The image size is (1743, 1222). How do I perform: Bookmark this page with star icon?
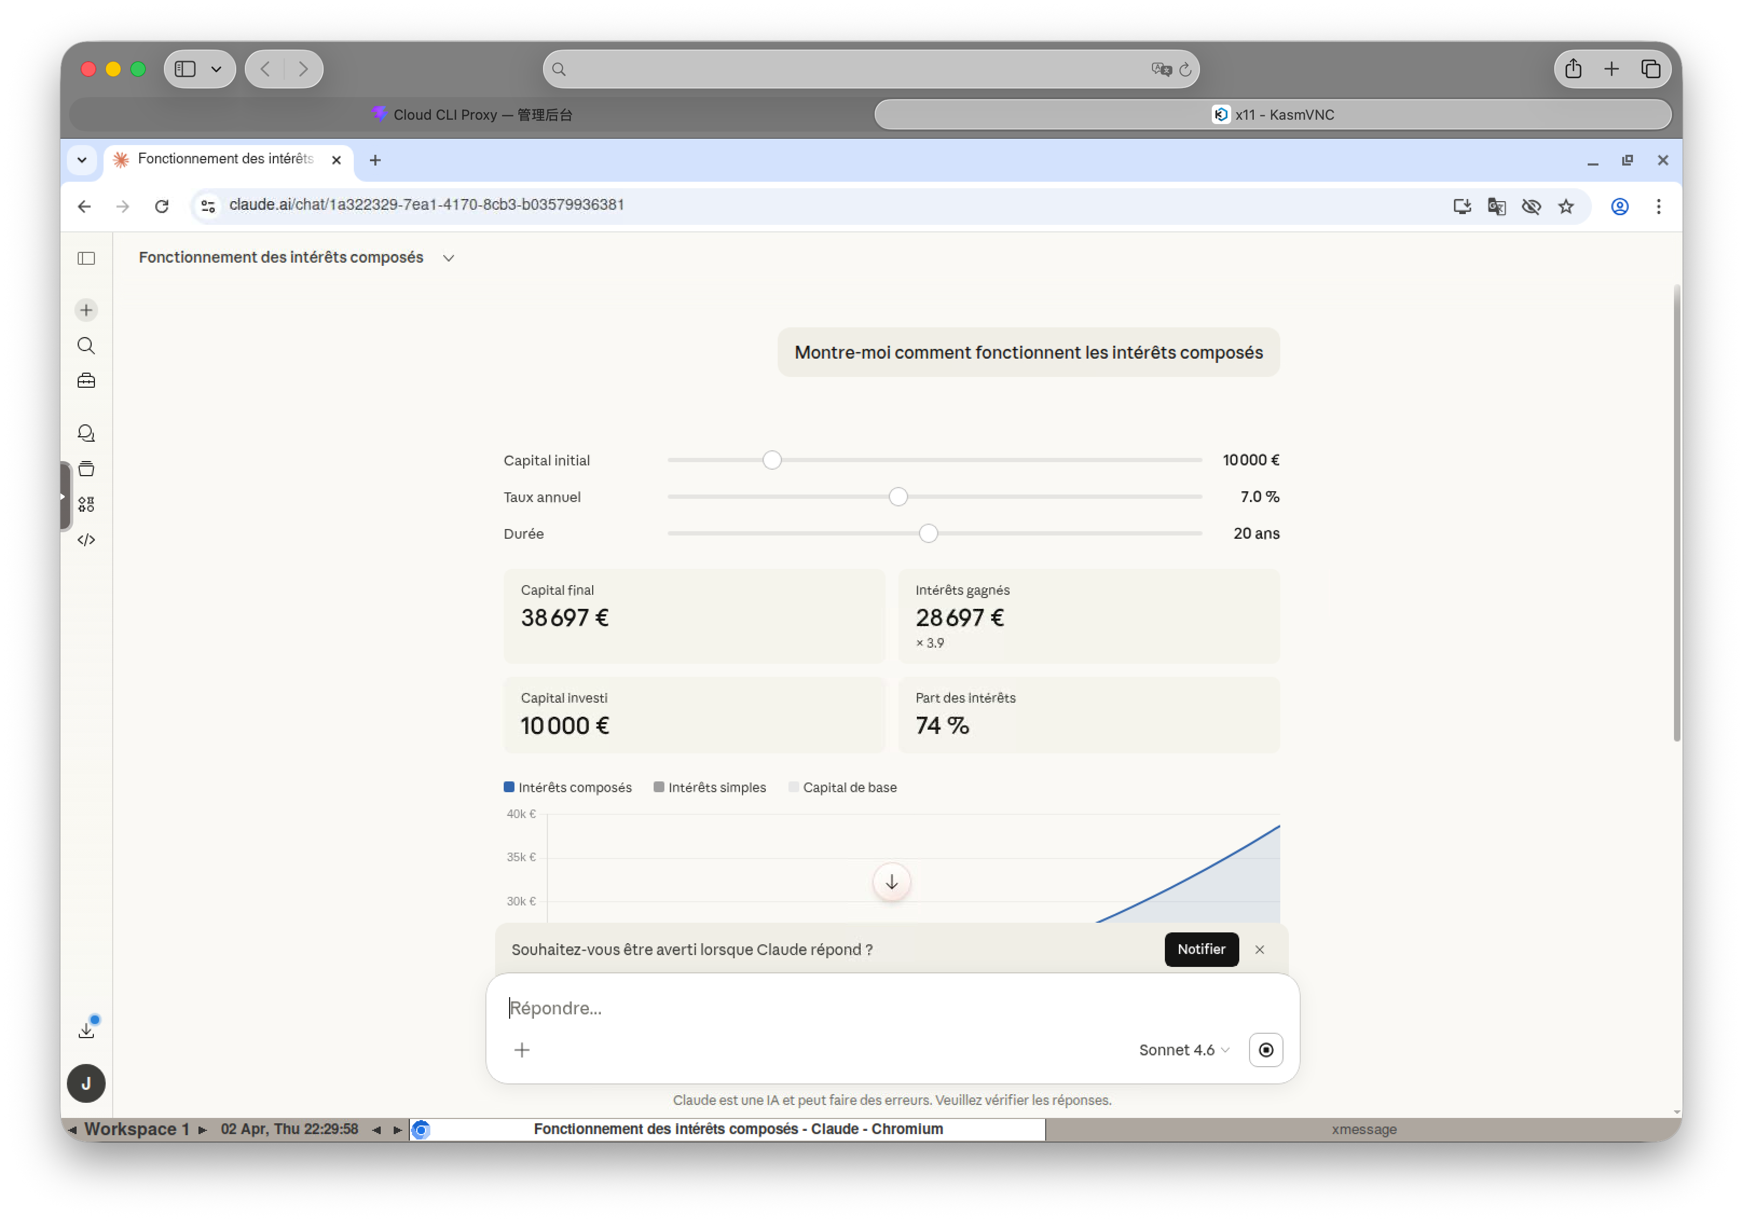[x=1566, y=207]
